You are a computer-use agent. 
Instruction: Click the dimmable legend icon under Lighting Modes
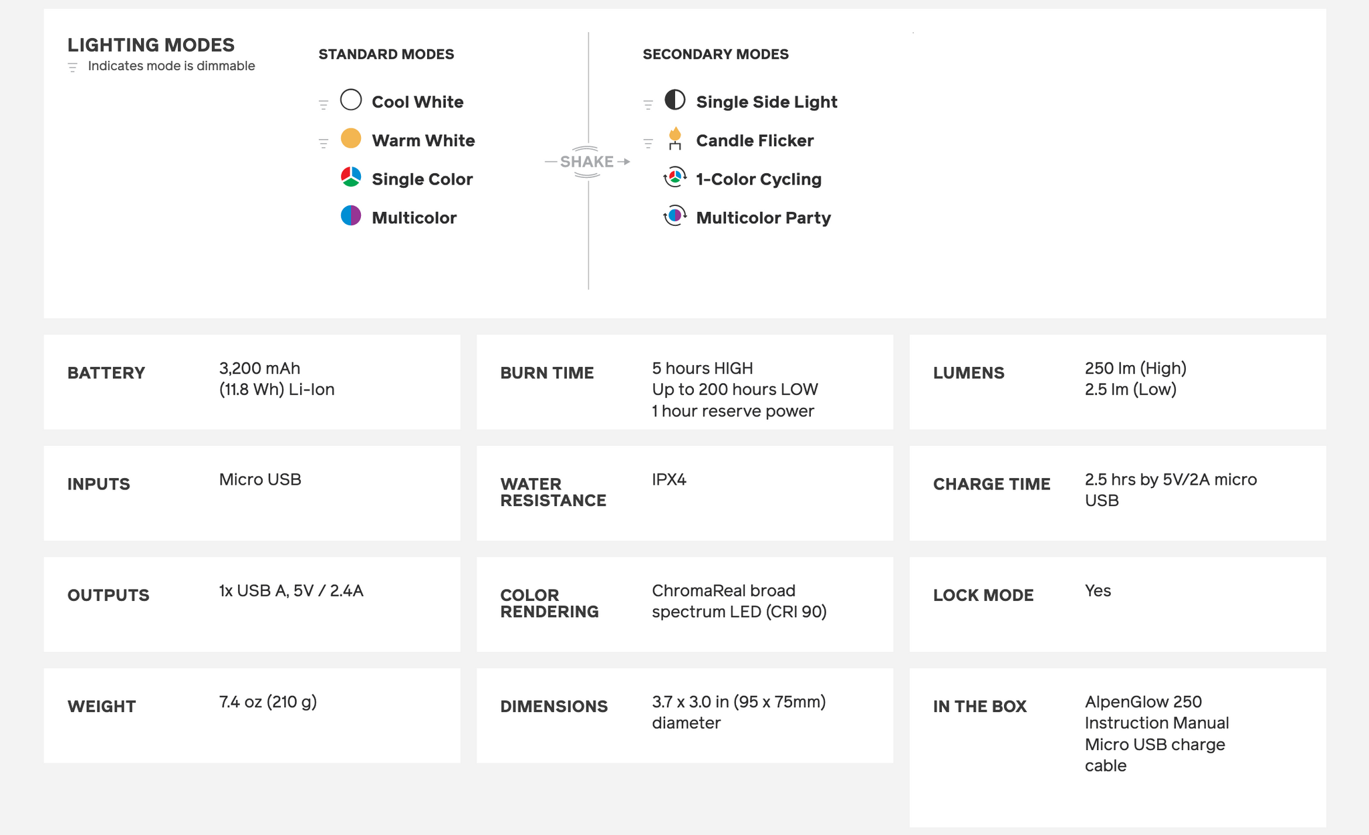(73, 68)
